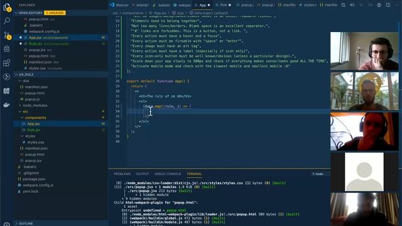Click the JSON braces icon beside package.json
This screenshot has width=402, height=226.
pos(19,179)
